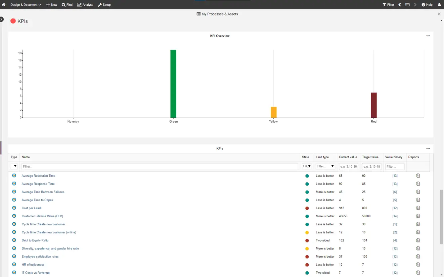Open KPIs table panel options menu

click(428, 149)
